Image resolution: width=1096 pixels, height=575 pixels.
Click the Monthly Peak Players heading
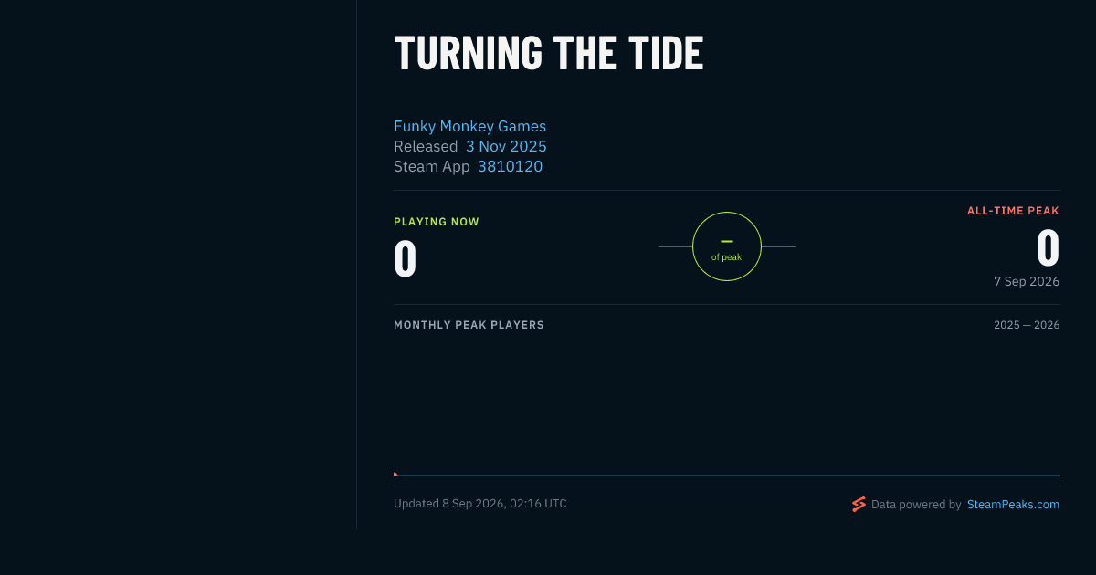click(x=469, y=325)
